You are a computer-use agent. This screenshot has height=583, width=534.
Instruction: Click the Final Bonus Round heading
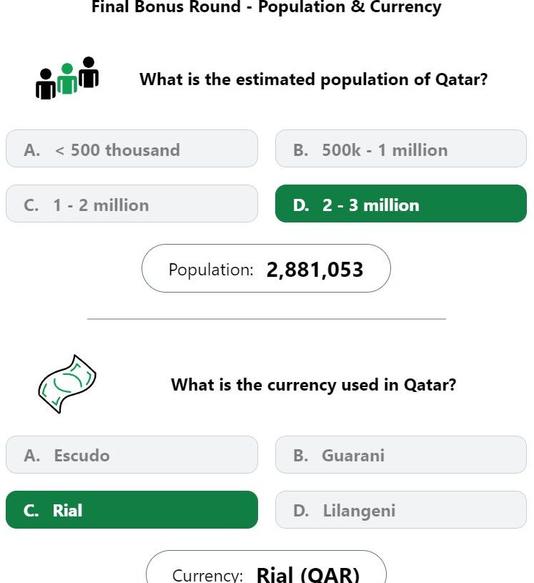(x=267, y=6)
